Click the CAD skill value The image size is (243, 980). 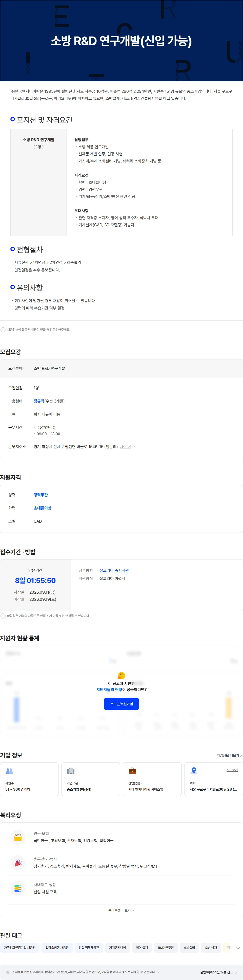point(37,521)
